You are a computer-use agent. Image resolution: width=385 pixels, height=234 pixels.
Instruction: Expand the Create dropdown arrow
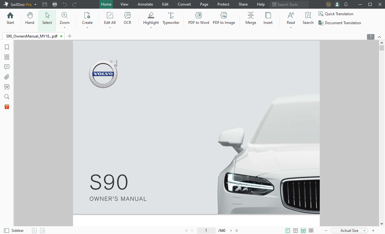tap(87, 28)
